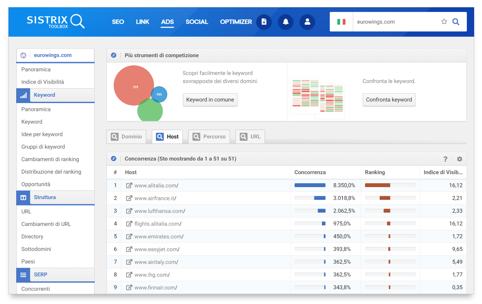Open external link icon for www.airfrance.it
Viewport: 482px width, 304px height.
tap(129, 198)
